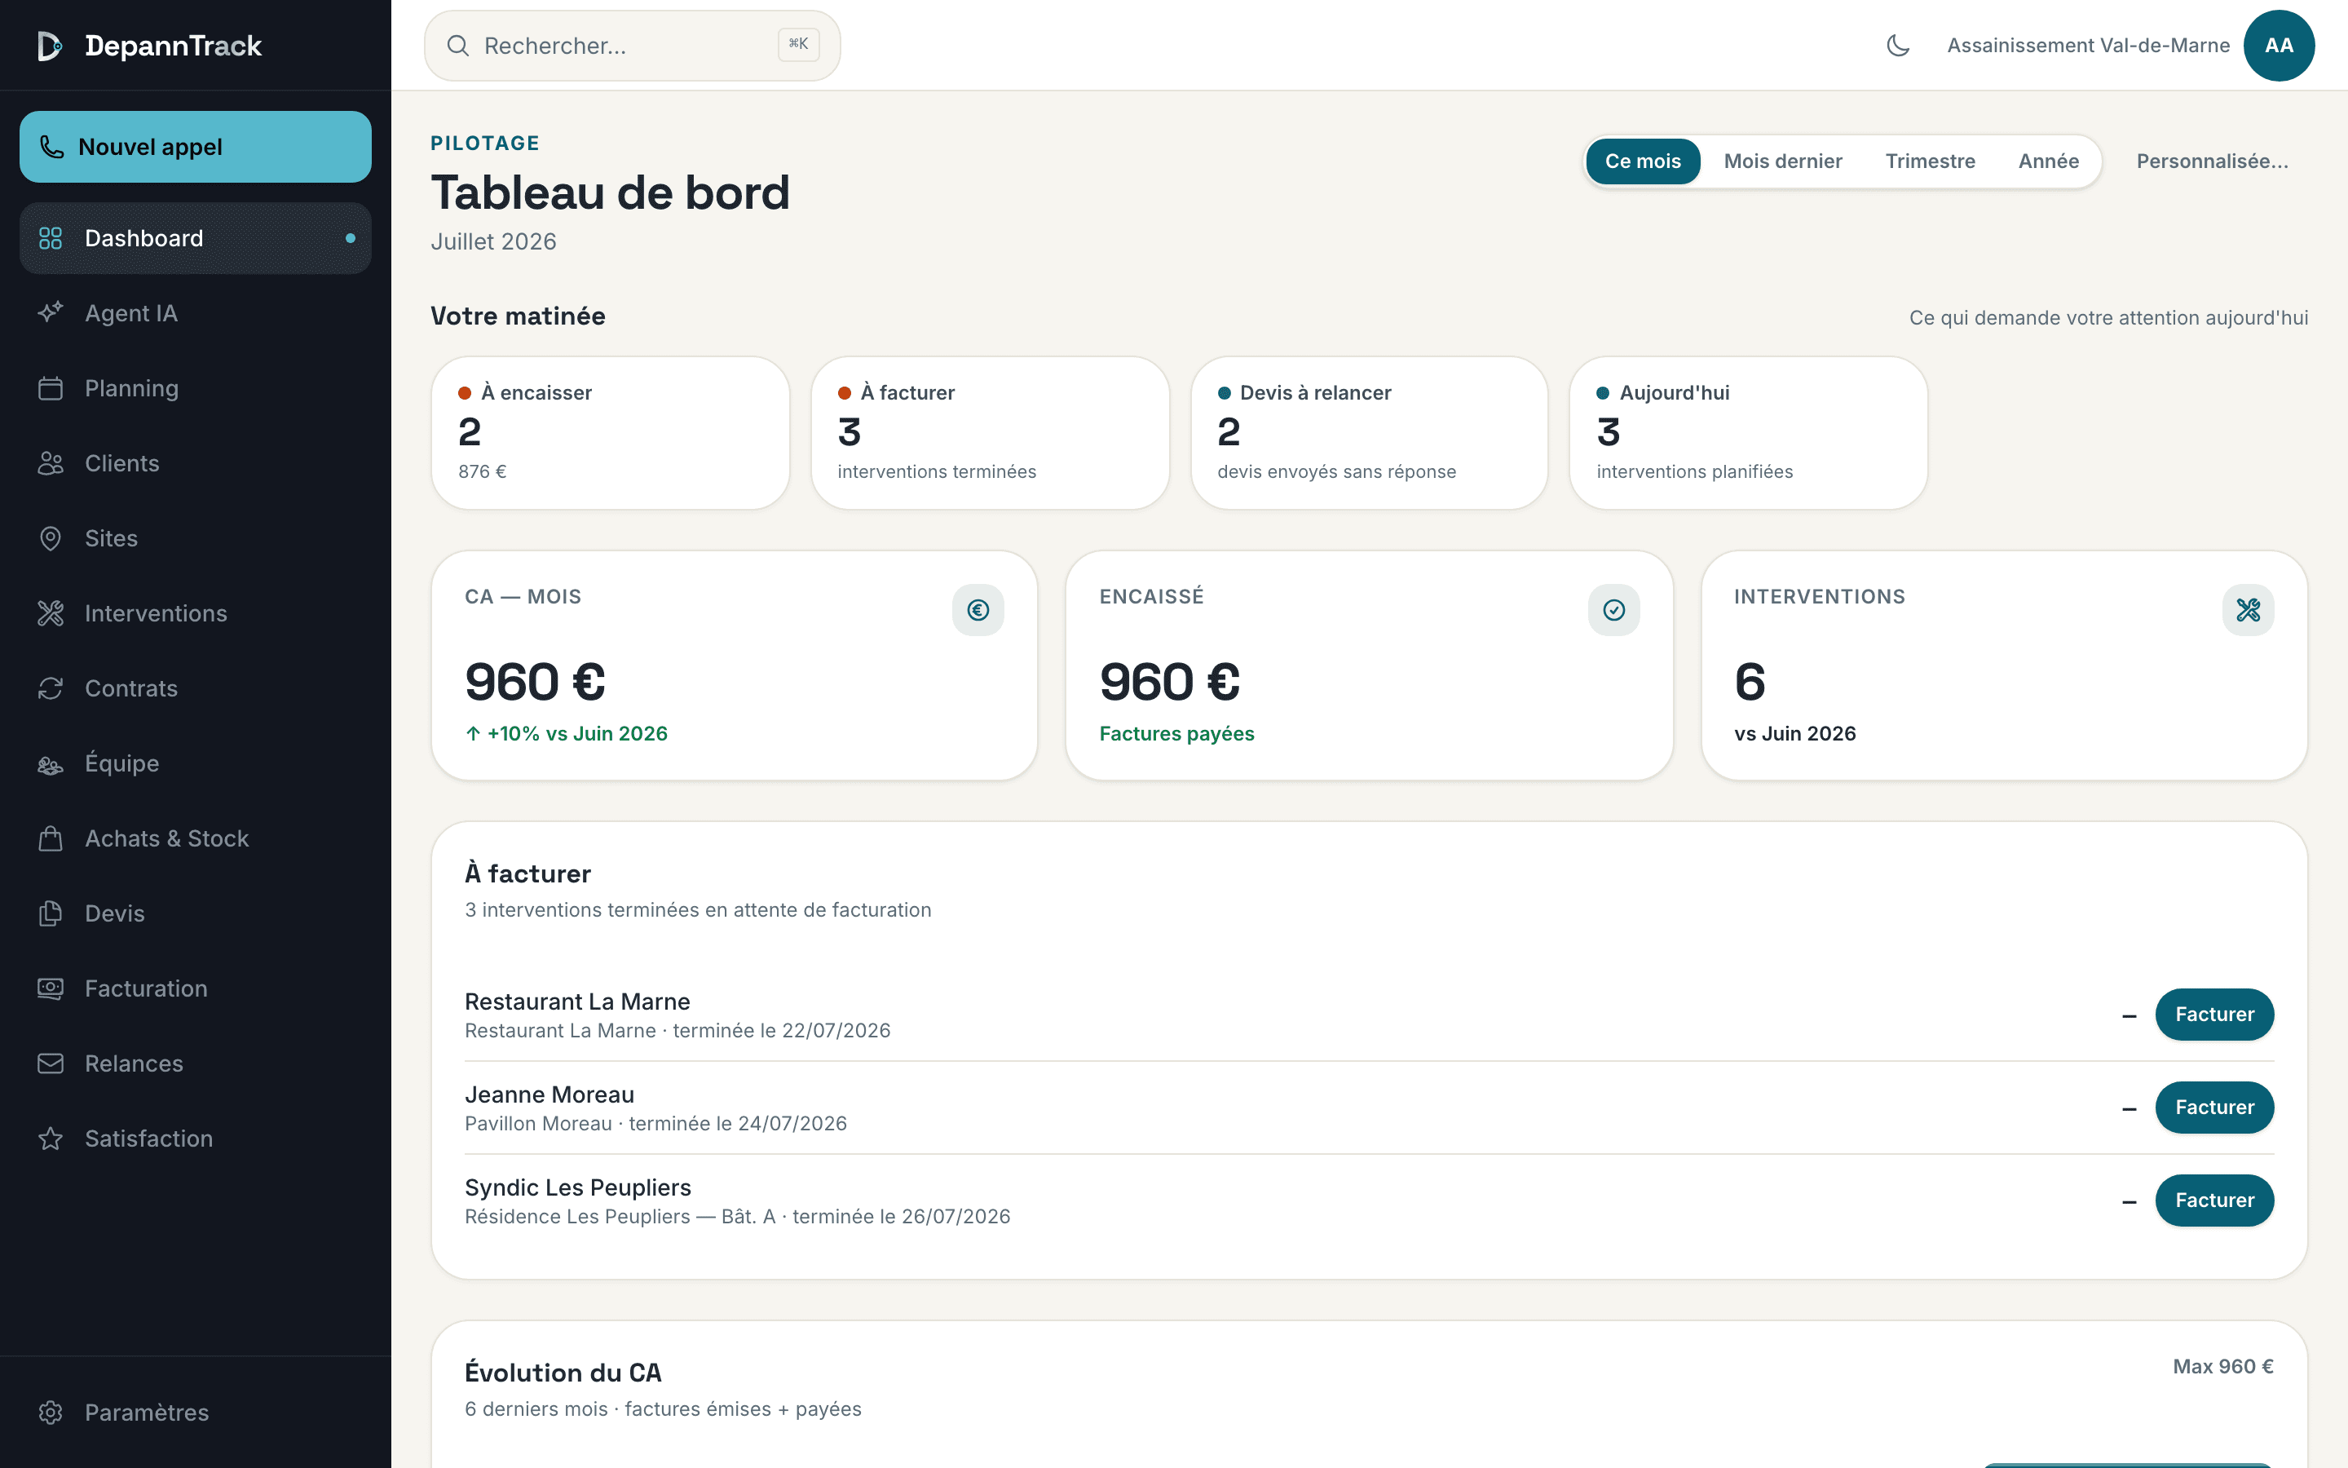
Task: Open Paramètres at the sidebar bottom
Action: [195, 1412]
